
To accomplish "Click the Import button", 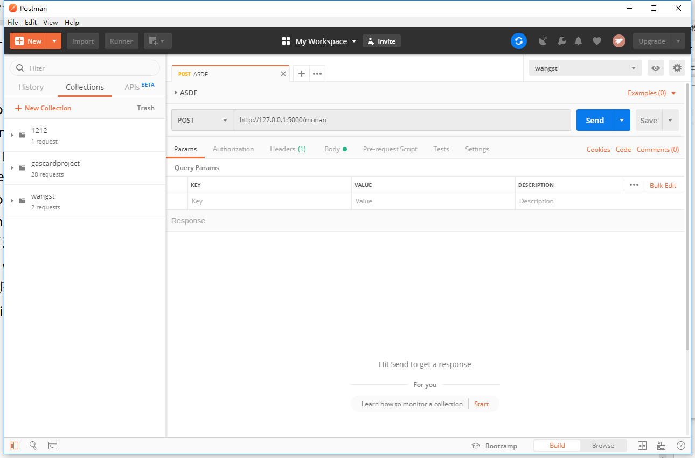I will [x=83, y=41].
